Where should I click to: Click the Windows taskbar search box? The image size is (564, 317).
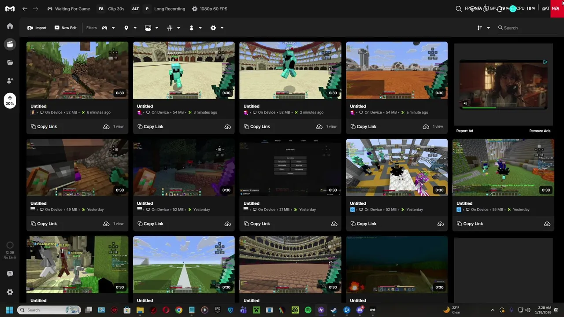point(49,310)
